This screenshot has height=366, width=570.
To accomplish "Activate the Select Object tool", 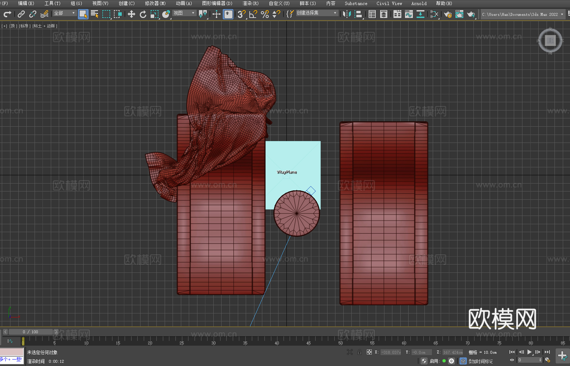I will (83, 14).
